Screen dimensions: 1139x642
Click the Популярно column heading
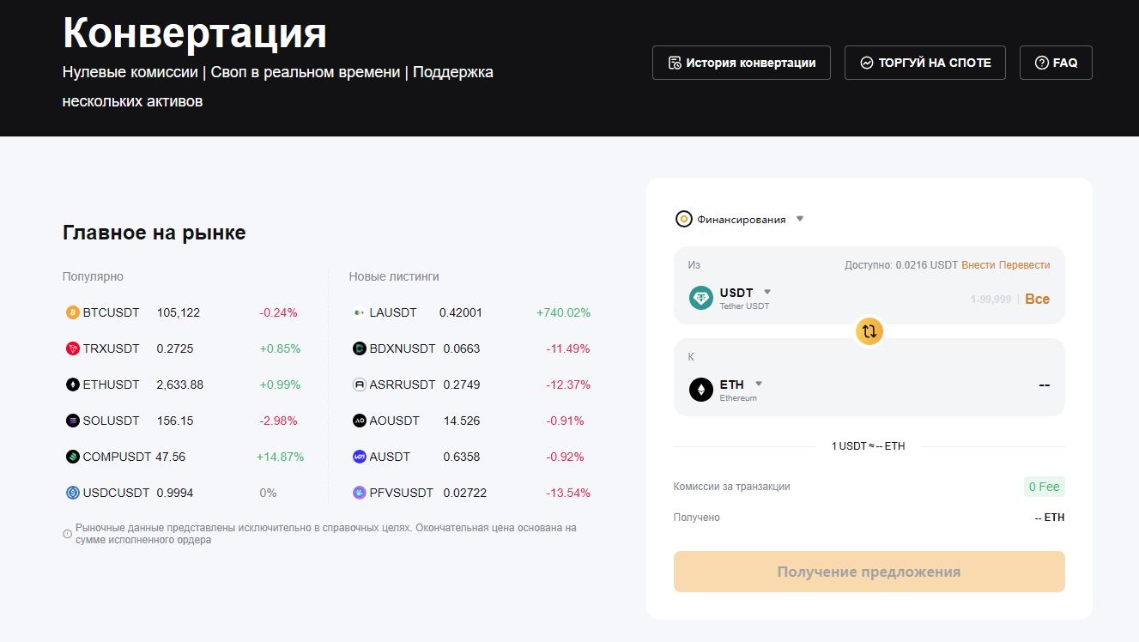tap(93, 276)
